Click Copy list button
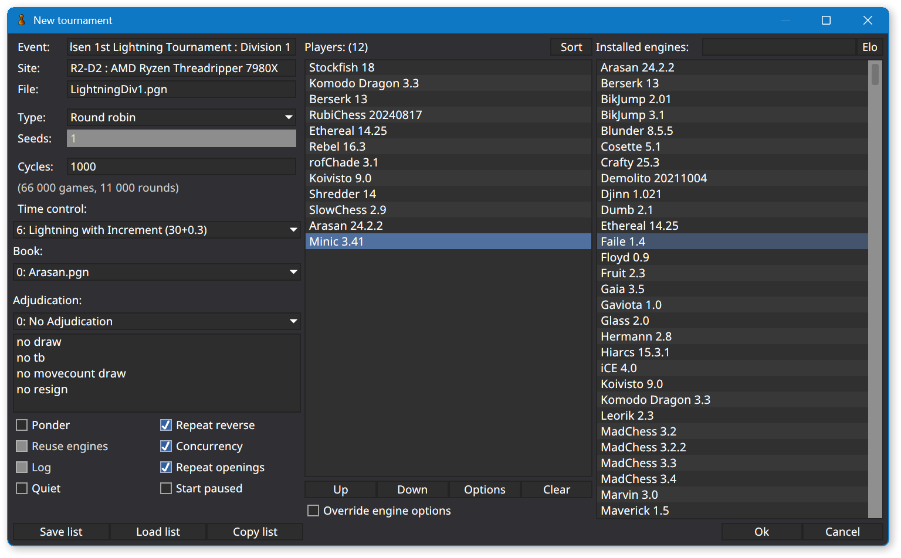This screenshot has width=901, height=558. pyautogui.click(x=255, y=532)
